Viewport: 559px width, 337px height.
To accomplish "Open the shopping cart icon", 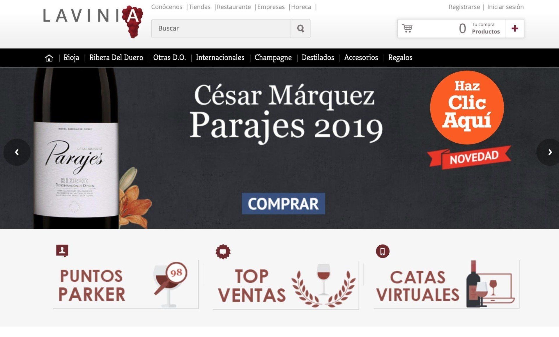I will click(x=407, y=28).
